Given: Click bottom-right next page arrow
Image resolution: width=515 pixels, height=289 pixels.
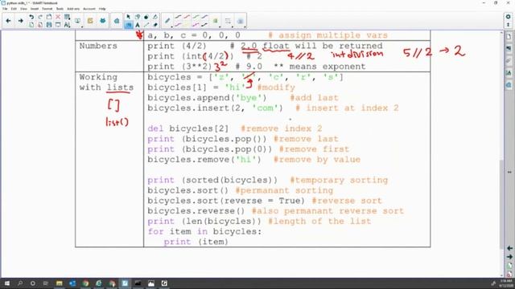Looking at the screenshot, I should [x=509, y=257].
